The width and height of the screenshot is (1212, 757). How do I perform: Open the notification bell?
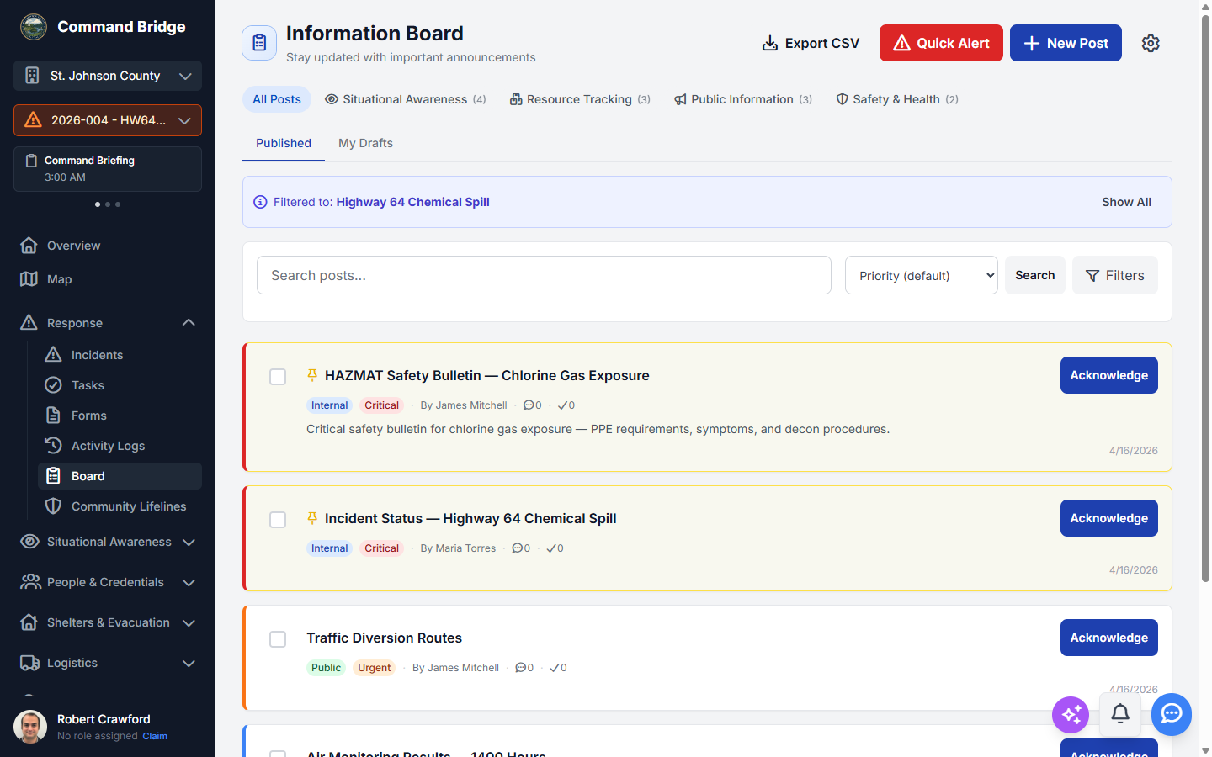(1120, 714)
